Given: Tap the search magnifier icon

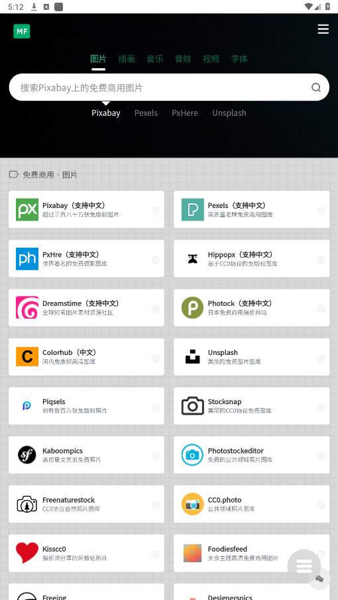Looking at the screenshot, I should (x=316, y=87).
